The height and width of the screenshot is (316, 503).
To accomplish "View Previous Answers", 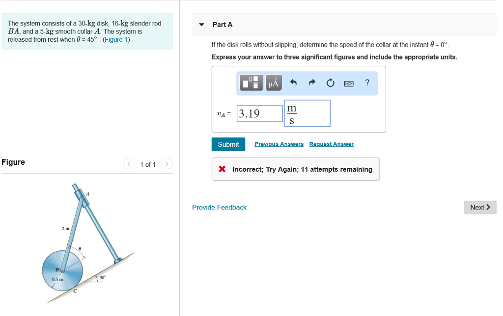I will tap(279, 144).
